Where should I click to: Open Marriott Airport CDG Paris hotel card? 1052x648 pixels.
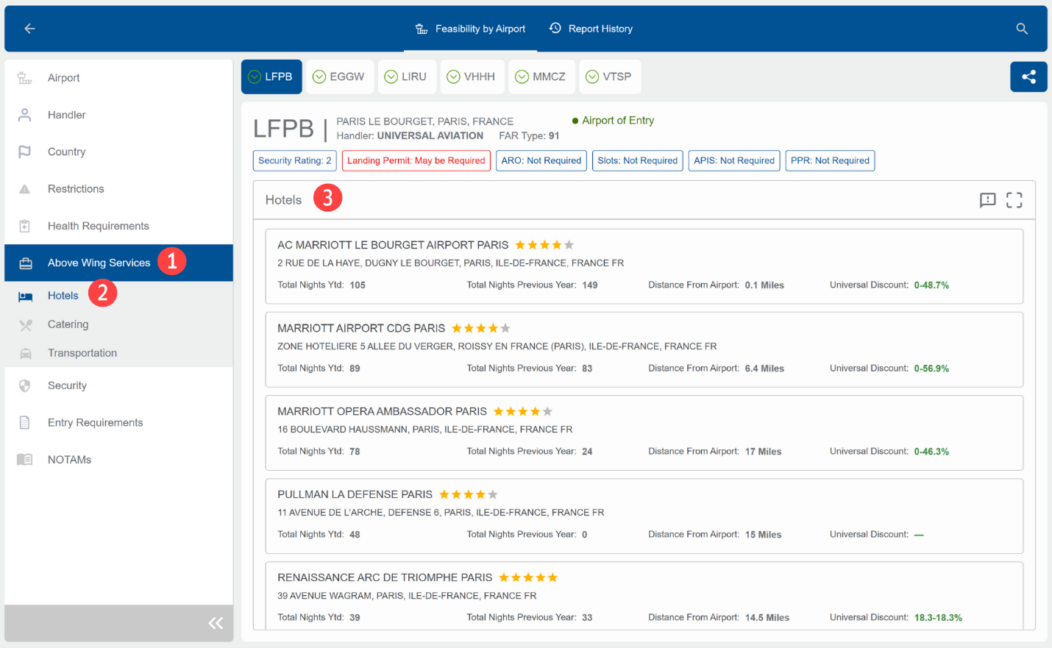pos(644,349)
